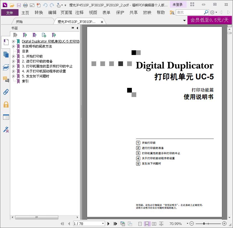Open the 文件 menu

click(x=10, y=13)
